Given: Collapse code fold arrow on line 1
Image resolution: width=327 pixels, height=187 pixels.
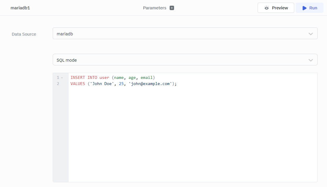Looking at the screenshot, I should (x=62, y=78).
